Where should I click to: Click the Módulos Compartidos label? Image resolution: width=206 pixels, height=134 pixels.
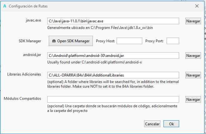coord(23,99)
